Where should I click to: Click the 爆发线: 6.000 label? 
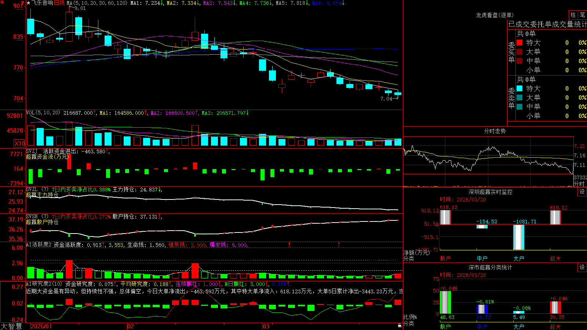228,245
